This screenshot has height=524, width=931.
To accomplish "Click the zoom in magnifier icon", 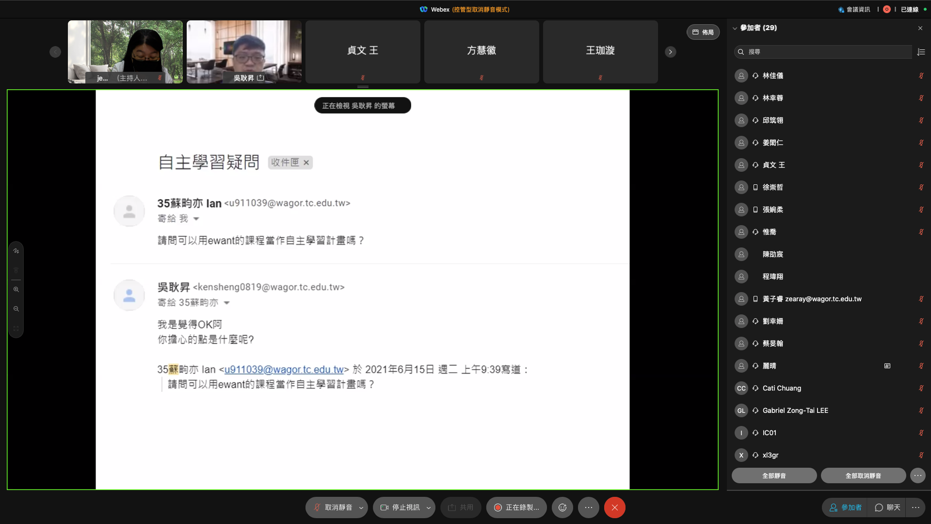I will click(x=16, y=290).
